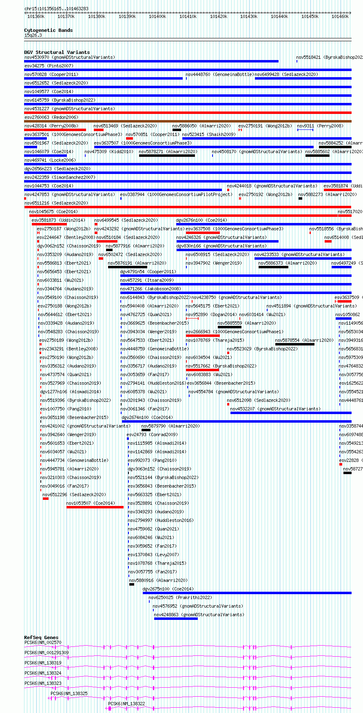Click nsv6512296 (Sedlazeck2020) label
The height and width of the screenshot is (713, 363).
75,495
